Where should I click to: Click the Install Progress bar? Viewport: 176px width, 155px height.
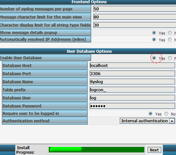pyautogui.click(x=97, y=149)
